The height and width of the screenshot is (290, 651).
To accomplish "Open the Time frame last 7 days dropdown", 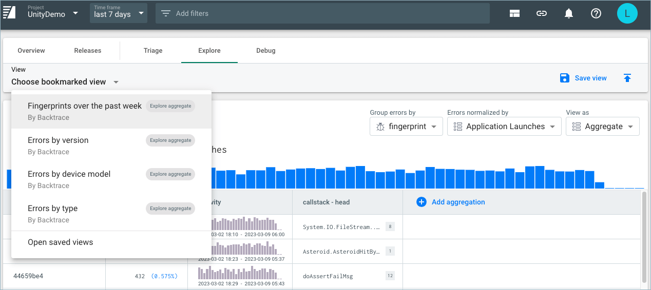I will click(x=118, y=13).
